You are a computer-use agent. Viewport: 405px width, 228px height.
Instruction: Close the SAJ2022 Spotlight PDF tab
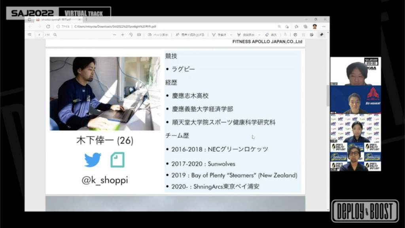coord(79,19)
